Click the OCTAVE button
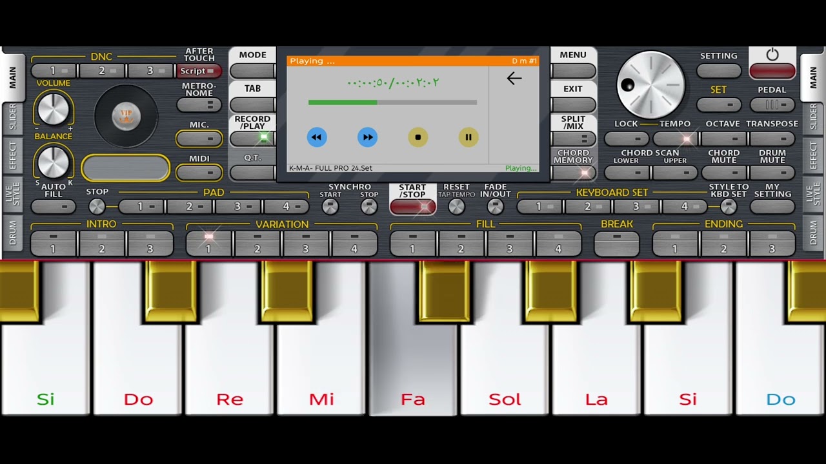 pyautogui.click(x=724, y=139)
